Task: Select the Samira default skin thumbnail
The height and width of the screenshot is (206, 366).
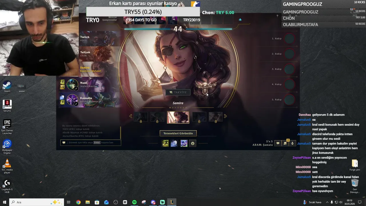Action: (x=178, y=117)
